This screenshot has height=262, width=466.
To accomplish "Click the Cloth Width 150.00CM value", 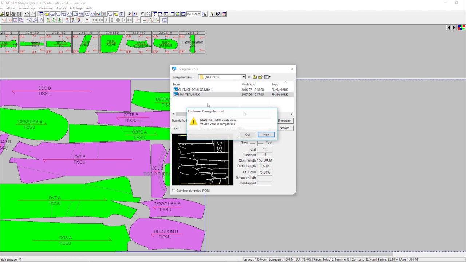I will [265, 160].
